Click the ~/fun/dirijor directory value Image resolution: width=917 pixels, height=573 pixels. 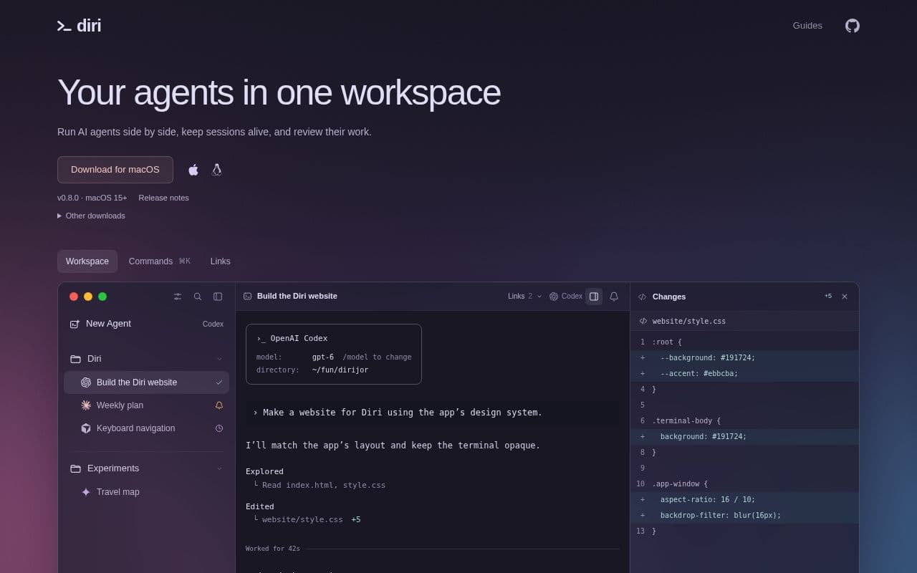point(340,370)
